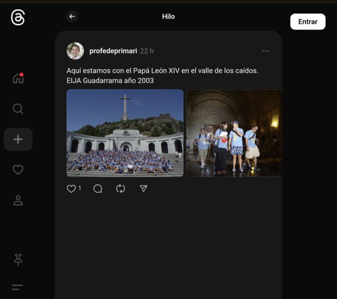The image size is (337, 299).
Task: Open profedeprimari username link
Action: point(113,51)
